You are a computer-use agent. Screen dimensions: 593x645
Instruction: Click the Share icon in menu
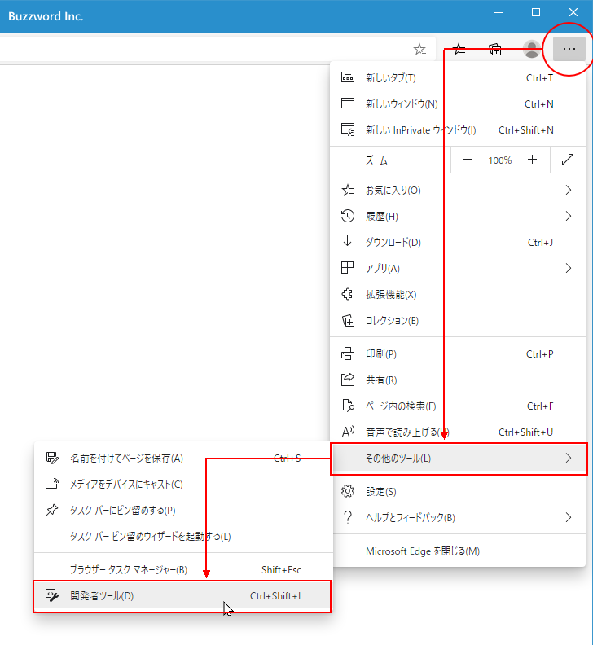pyautogui.click(x=348, y=380)
